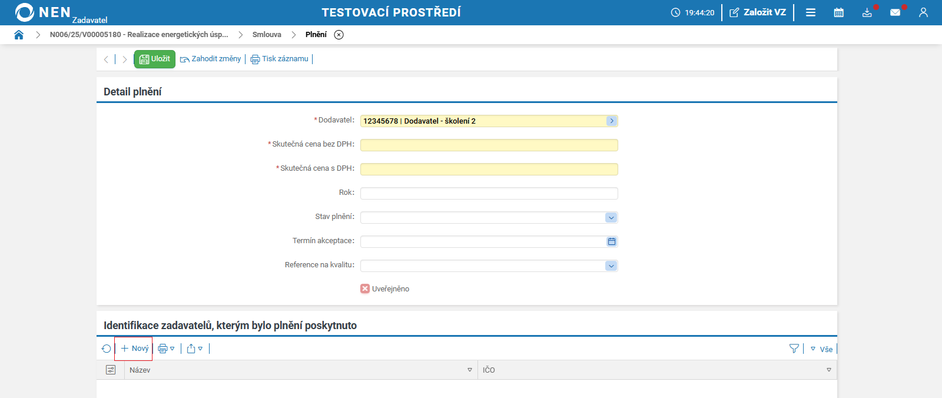Viewport: 942px width, 398px height.
Task: Save with Uložit button
Action: [x=154, y=59]
